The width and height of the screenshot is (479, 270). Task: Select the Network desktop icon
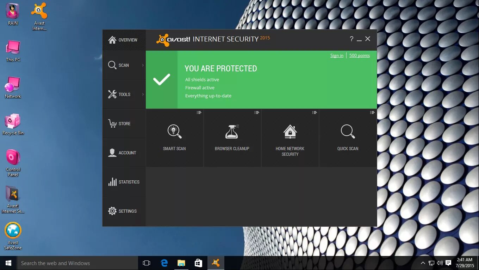(x=13, y=88)
